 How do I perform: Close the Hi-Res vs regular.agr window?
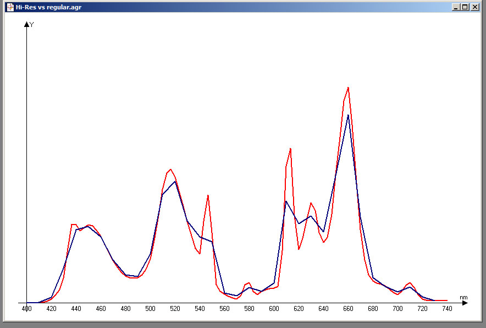pos(475,7)
